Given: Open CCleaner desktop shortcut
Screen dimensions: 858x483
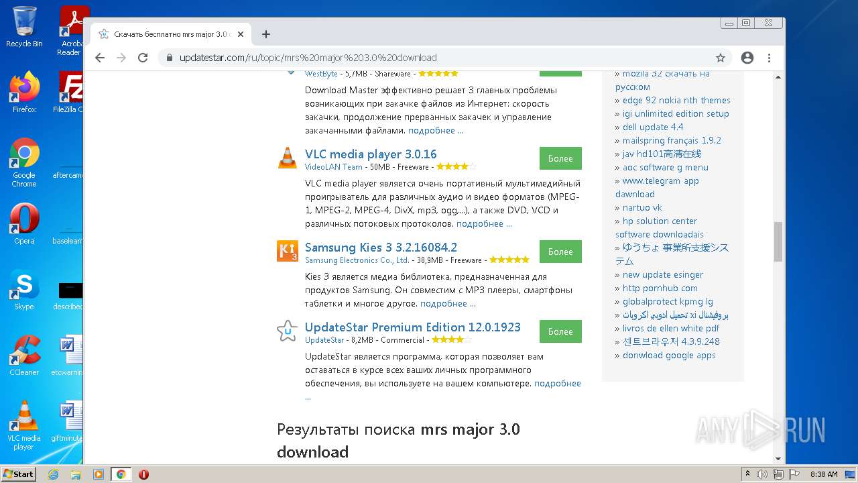Looking at the screenshot, I should click(x=24, y=356).
